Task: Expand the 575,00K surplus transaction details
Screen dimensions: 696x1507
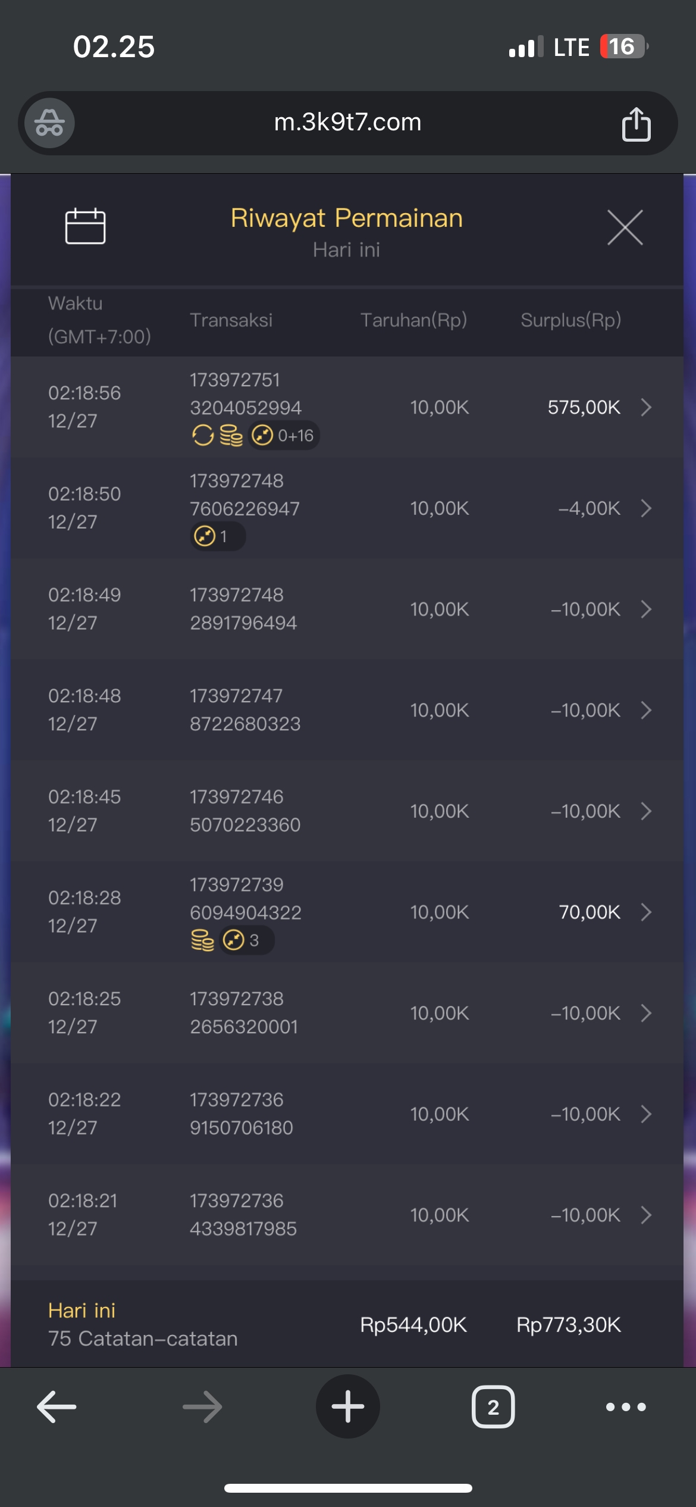Action: (x=646, y=407)
